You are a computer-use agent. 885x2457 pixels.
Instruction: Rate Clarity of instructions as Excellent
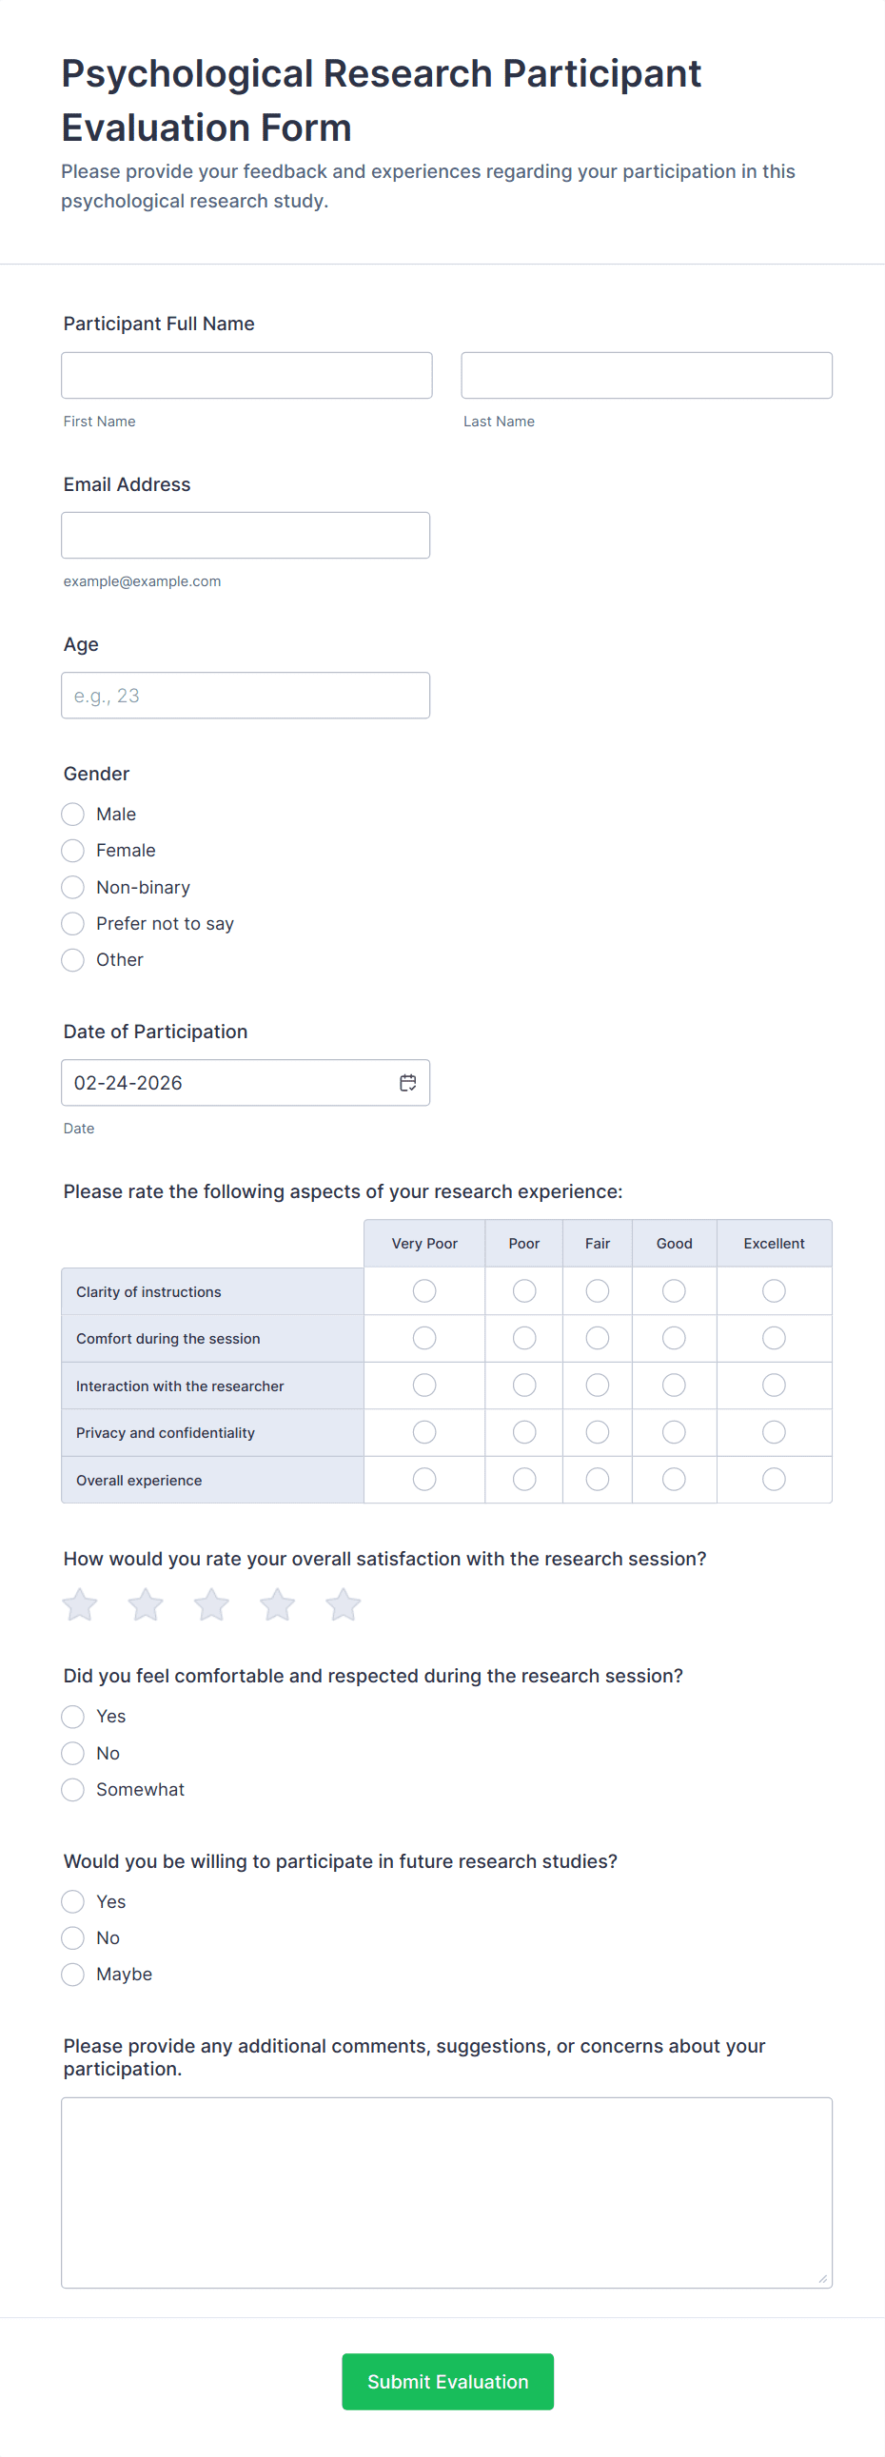pos(774,1290)
